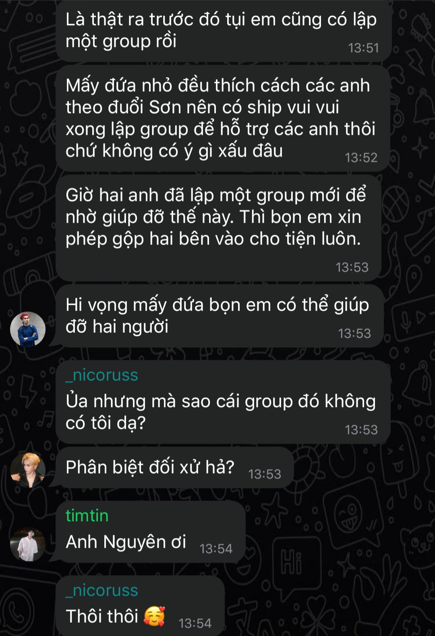Screen dimensions: 435x636
Task: Tap the 13:54 timestamp beside "Anh Nguyên ơi"
Action: point(216,549)
